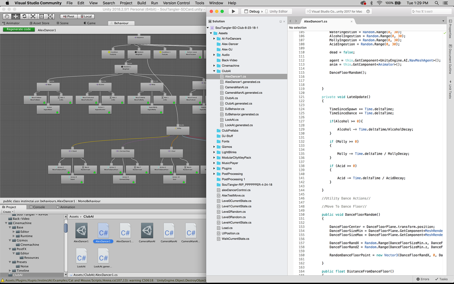Image resolution: width=454 pixels, height=284 pixels.
Task: Toggle Local/Global handle rotation
Action: tap(86, 16)
